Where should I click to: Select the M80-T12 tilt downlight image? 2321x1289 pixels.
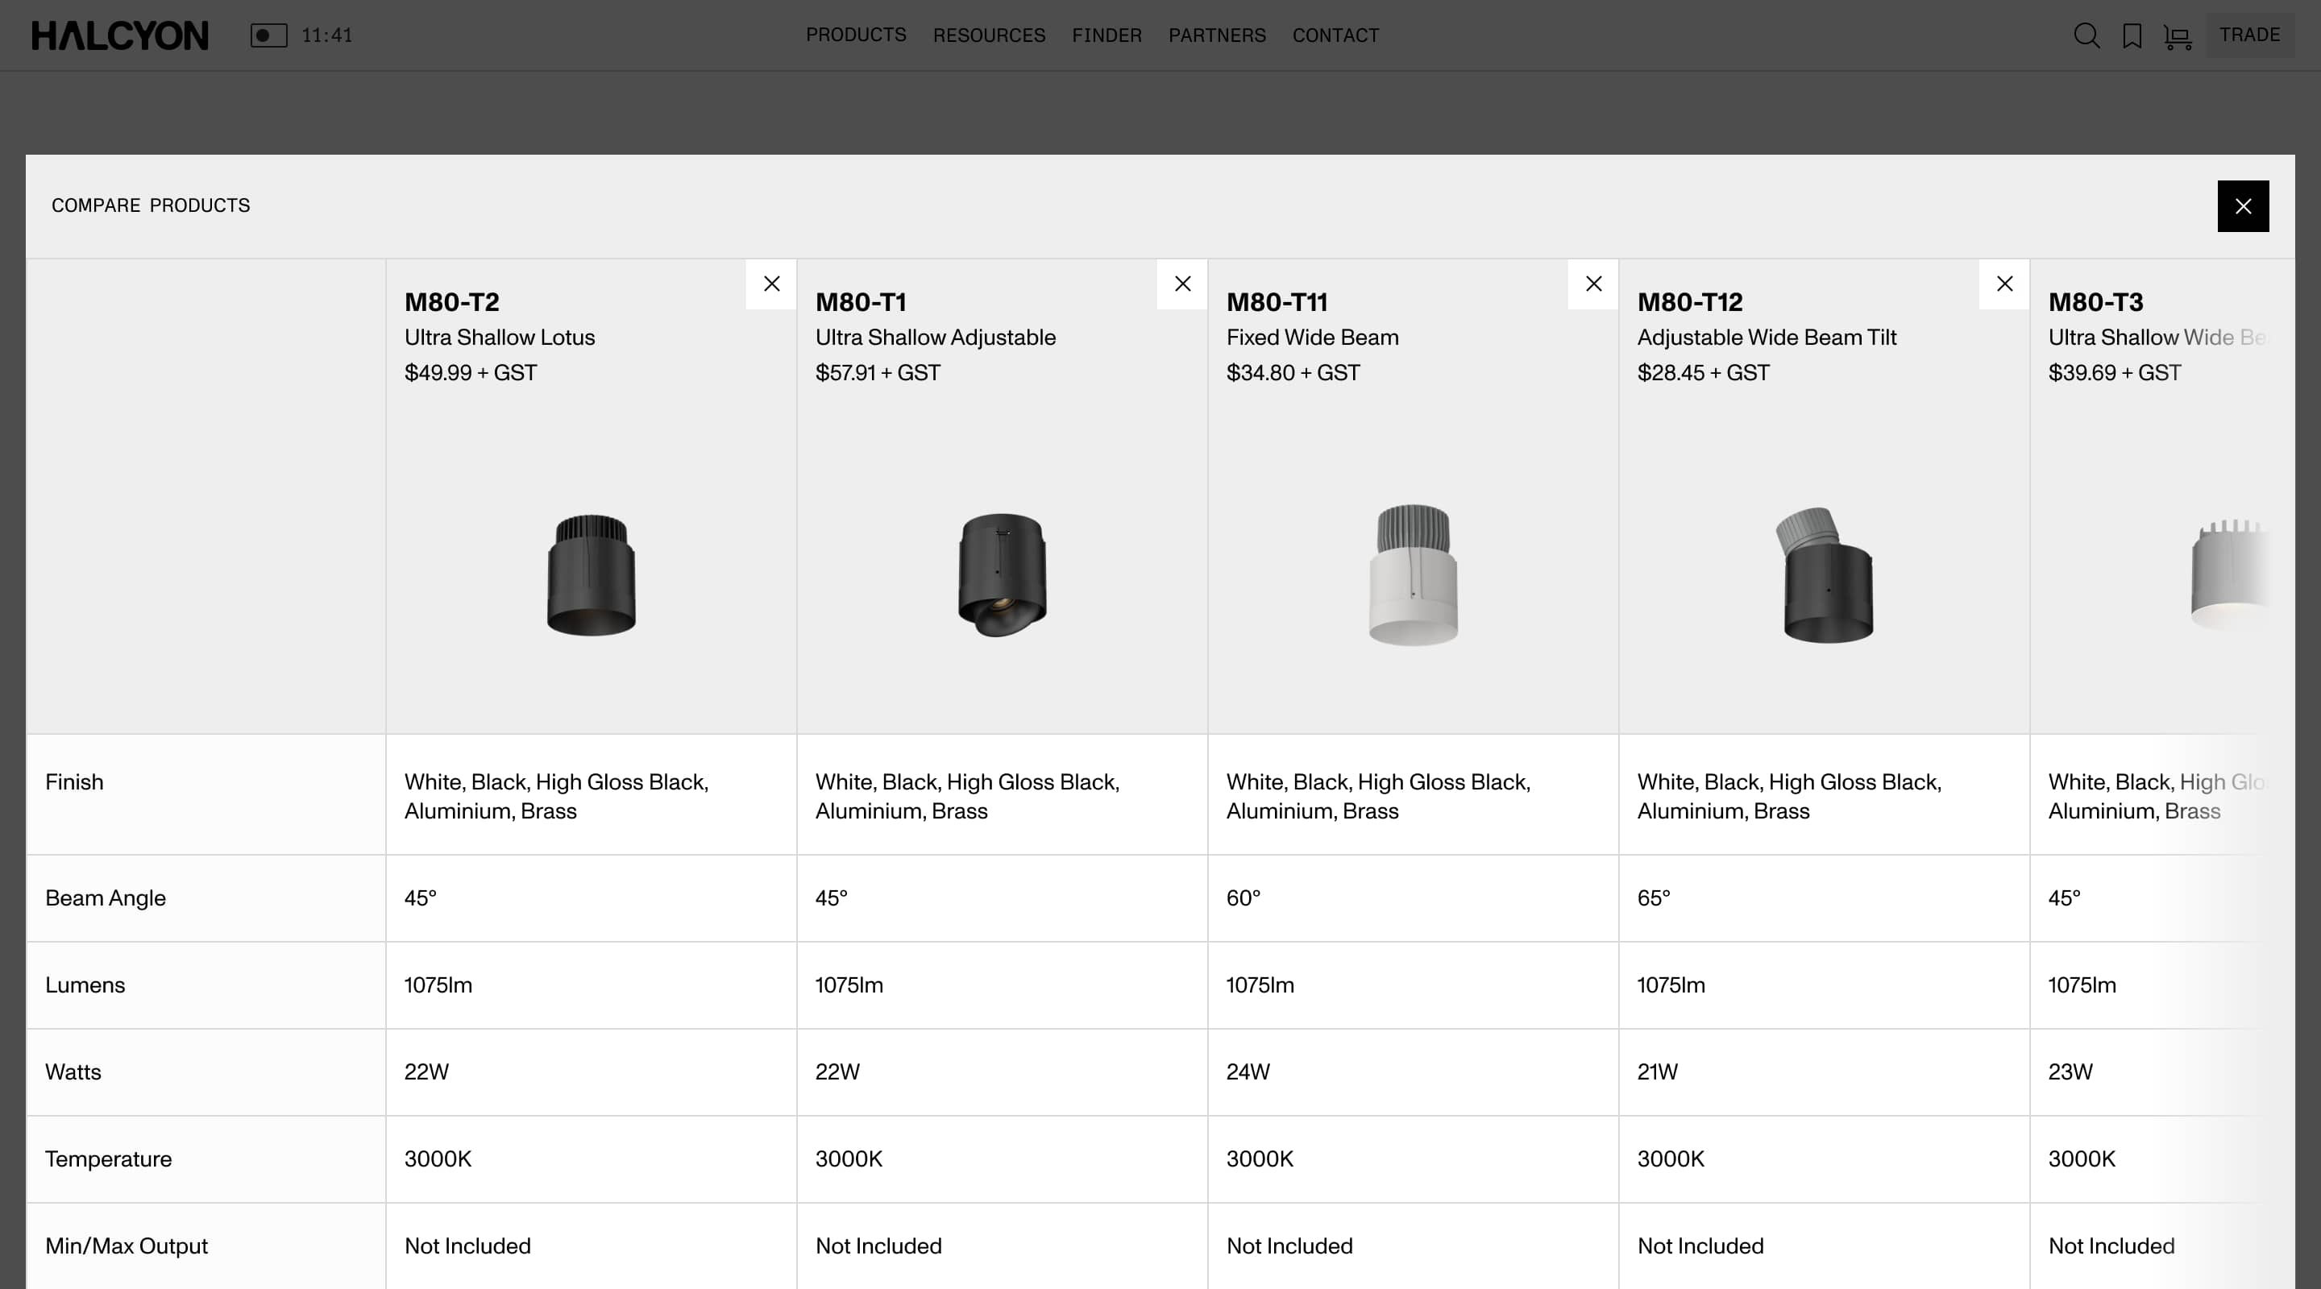[x=1826, y=574]
